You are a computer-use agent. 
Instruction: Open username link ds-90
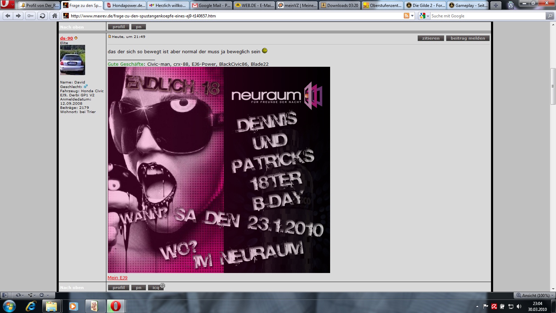[66, 38]
